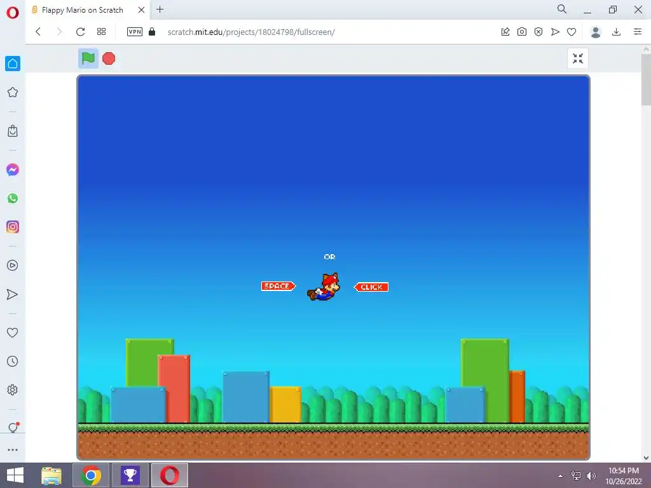Open the Easy setup menu
The image size is (651, 488).
click(x=638, y=32)
